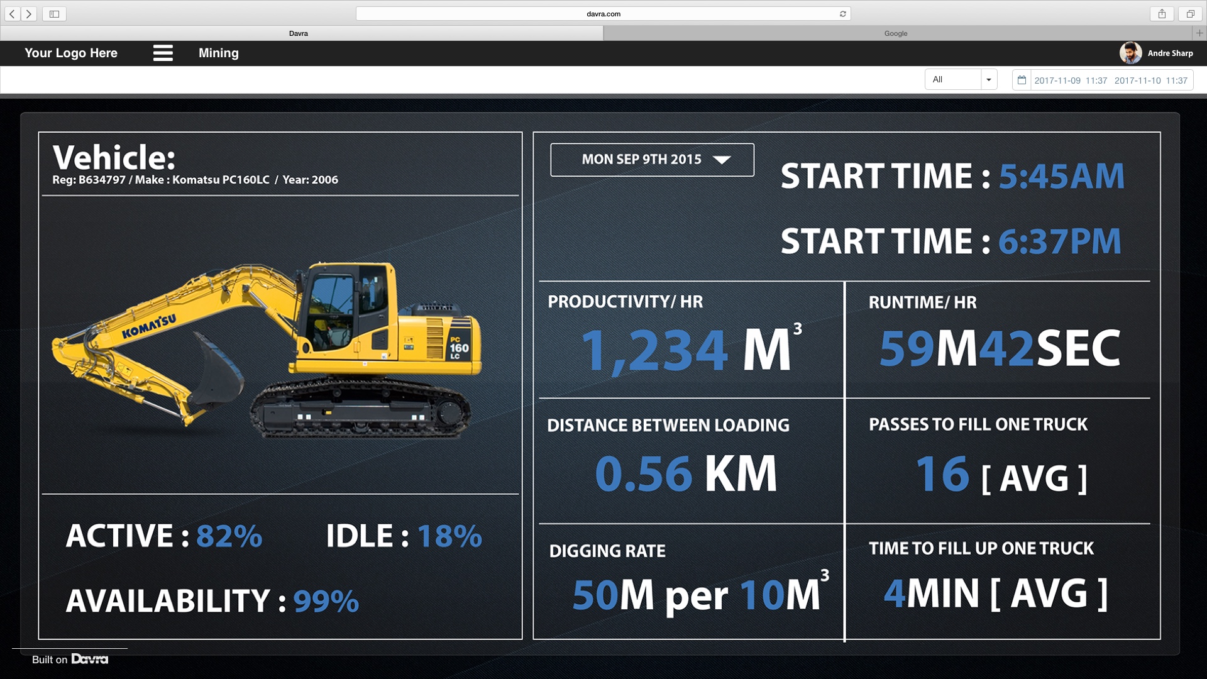Click the RUNTIME/ HR label
Viewport: 1207px width, 679px height.
(922, 302)
